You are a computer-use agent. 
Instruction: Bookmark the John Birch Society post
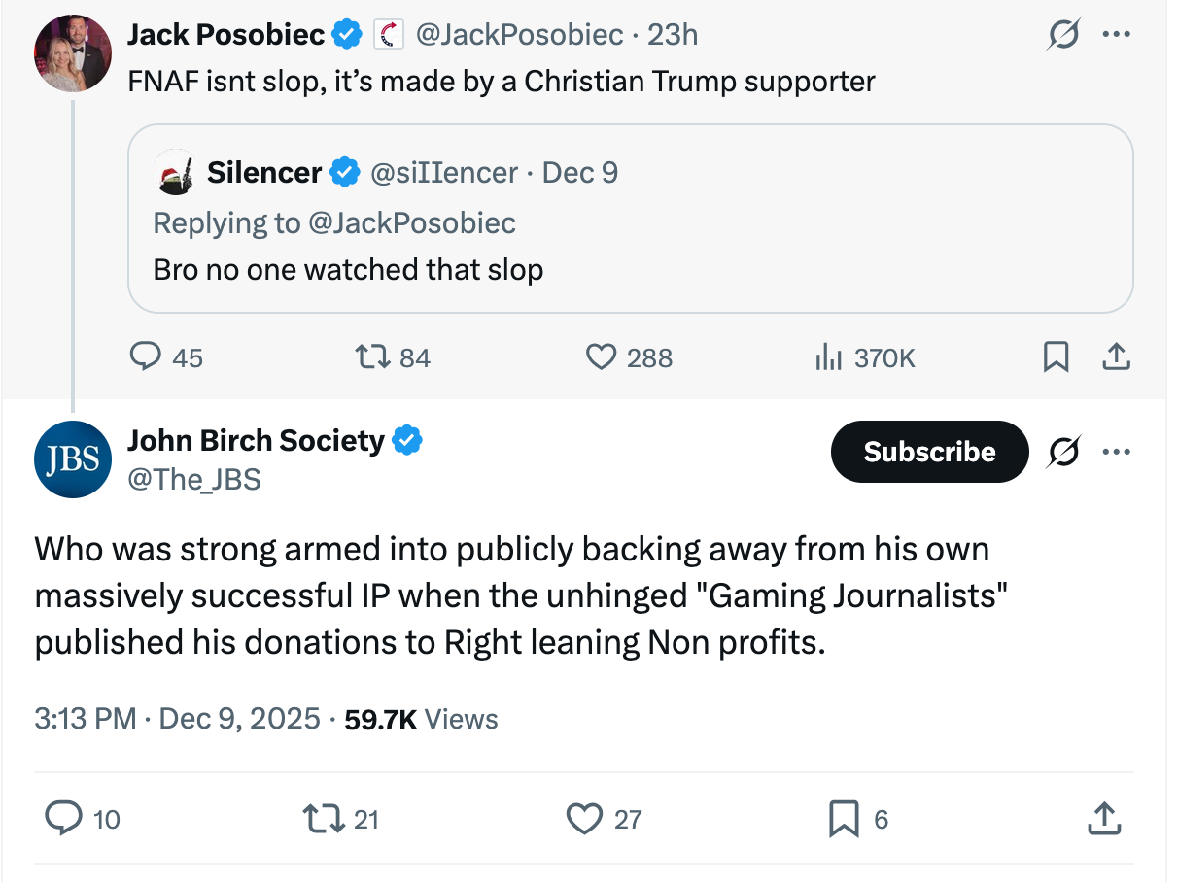coord(844,819)
